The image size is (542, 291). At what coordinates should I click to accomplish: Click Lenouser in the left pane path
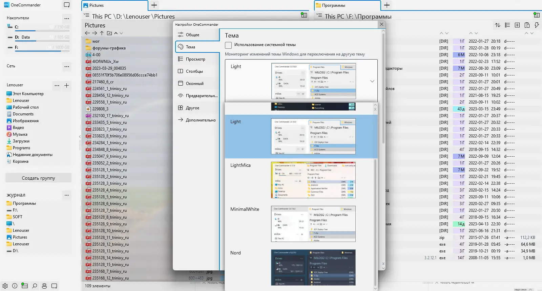138,17
